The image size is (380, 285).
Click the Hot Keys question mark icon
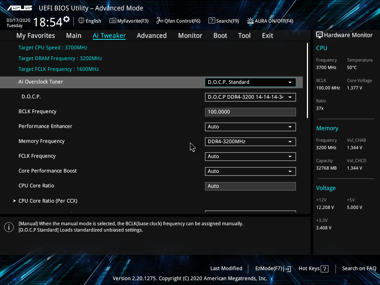click(324, 269)
